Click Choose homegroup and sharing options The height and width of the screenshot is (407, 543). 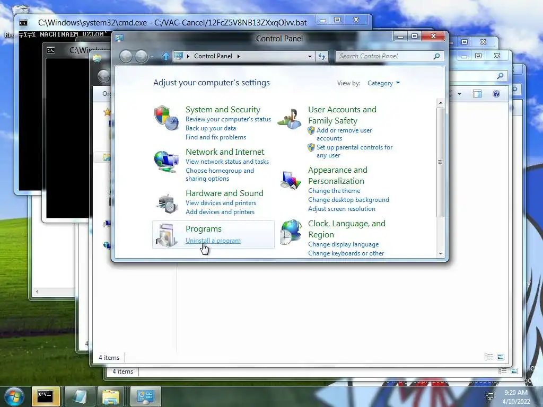click(220, 174)
